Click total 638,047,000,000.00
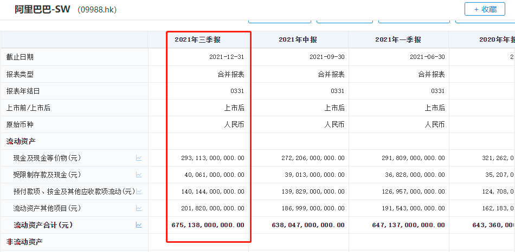515x252 pixels. (x=308, y=225)
